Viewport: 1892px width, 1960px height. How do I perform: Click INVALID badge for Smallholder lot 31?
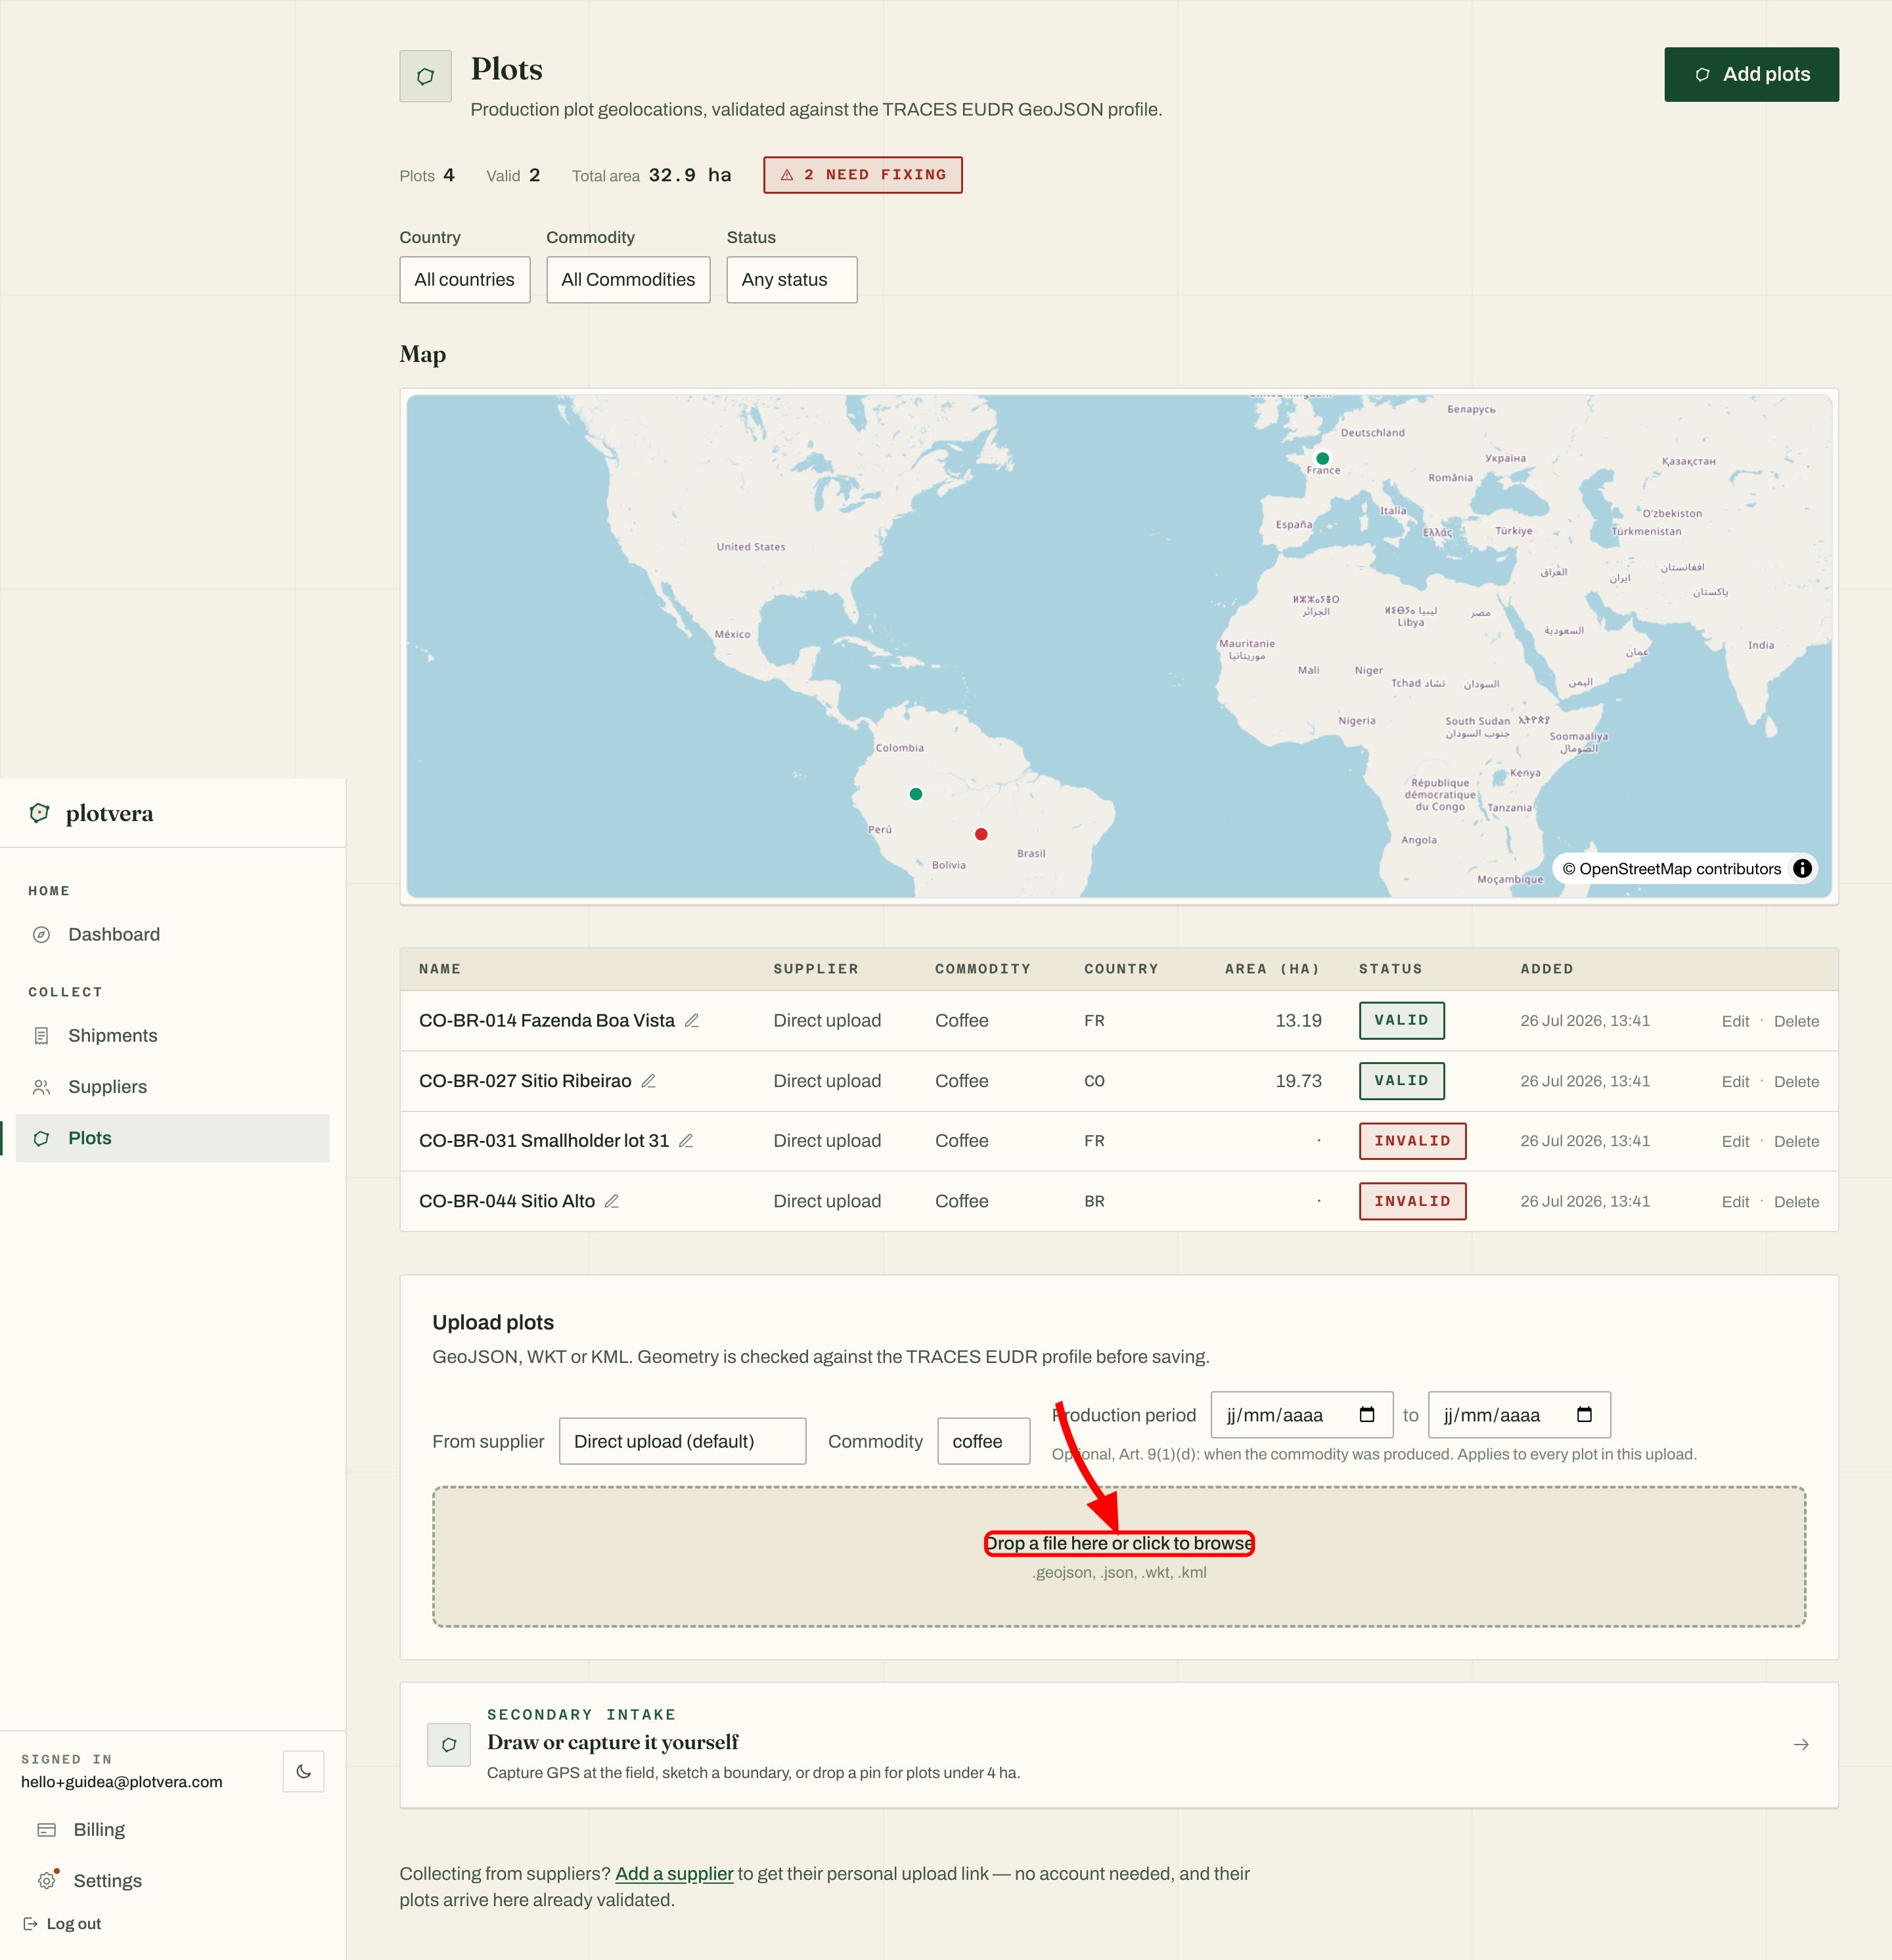coord(1412,1141)
